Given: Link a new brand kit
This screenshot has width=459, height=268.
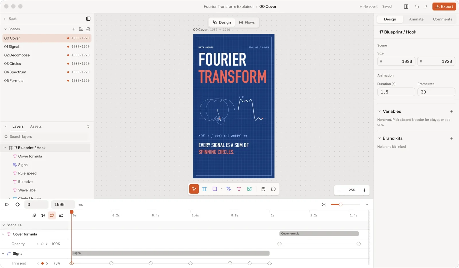Looking at the screenshot, I should (x=452, y=138).
